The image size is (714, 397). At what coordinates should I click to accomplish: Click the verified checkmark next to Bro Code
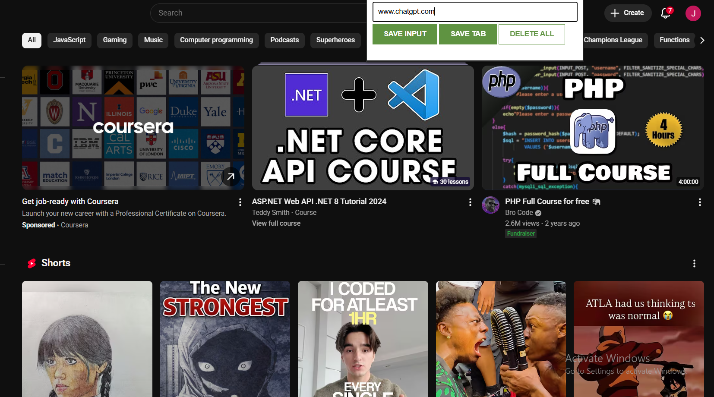point(538,213)
